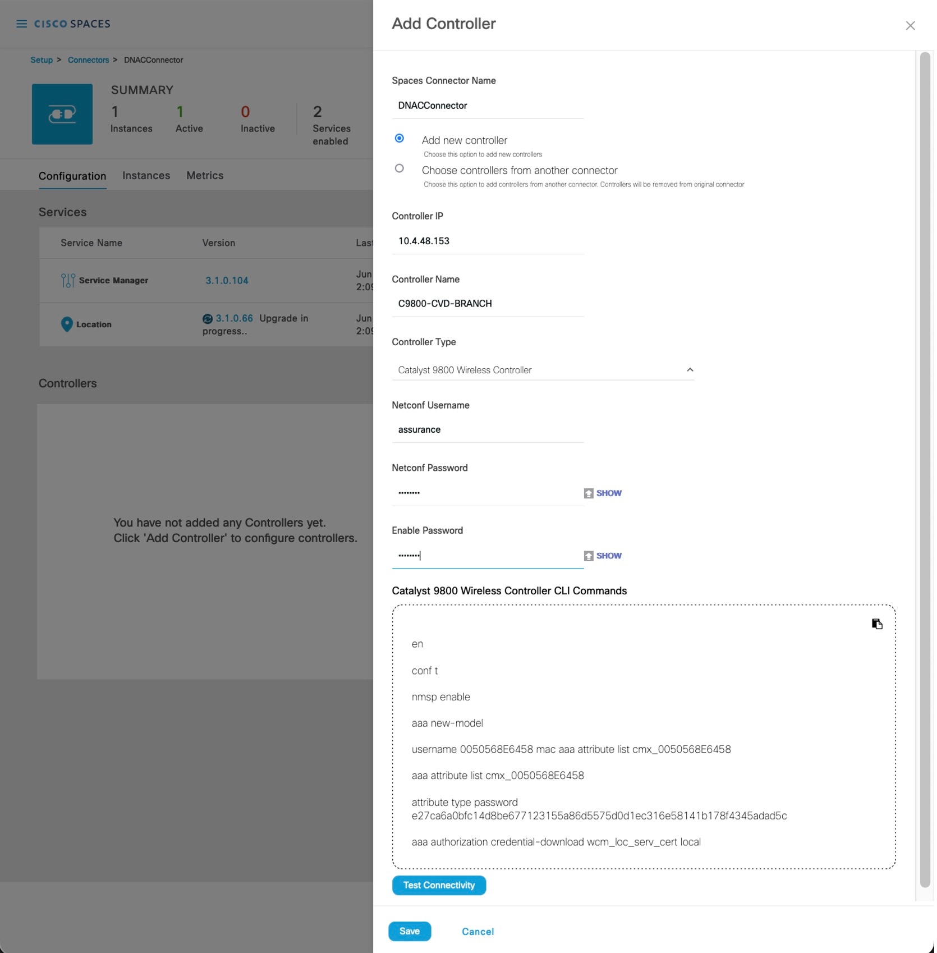Go to Setup breadcrumb
This screenshot has height=953, width=937.
click(42, 60)
